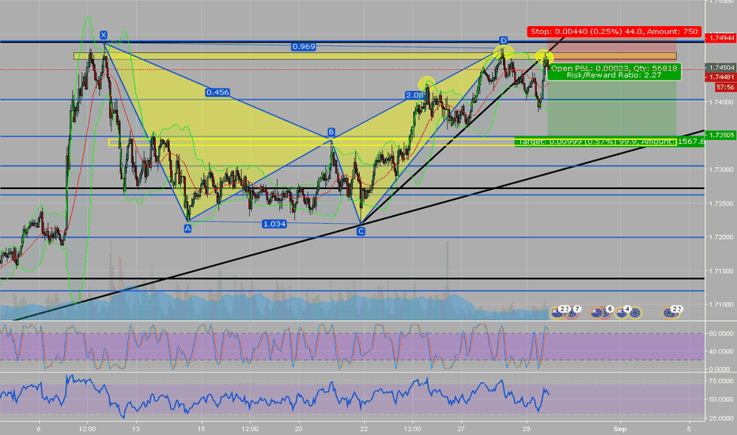
Task: Select the pattern point D label
Action: click(x=503, y=40)
